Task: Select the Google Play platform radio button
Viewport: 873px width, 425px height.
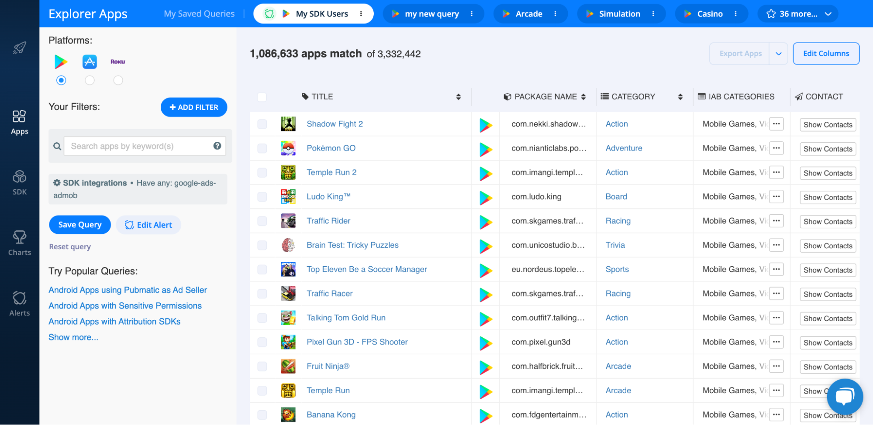Action: tap(61, 80)
